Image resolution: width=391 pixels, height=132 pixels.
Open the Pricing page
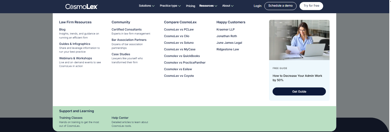[x=190, y=6]
